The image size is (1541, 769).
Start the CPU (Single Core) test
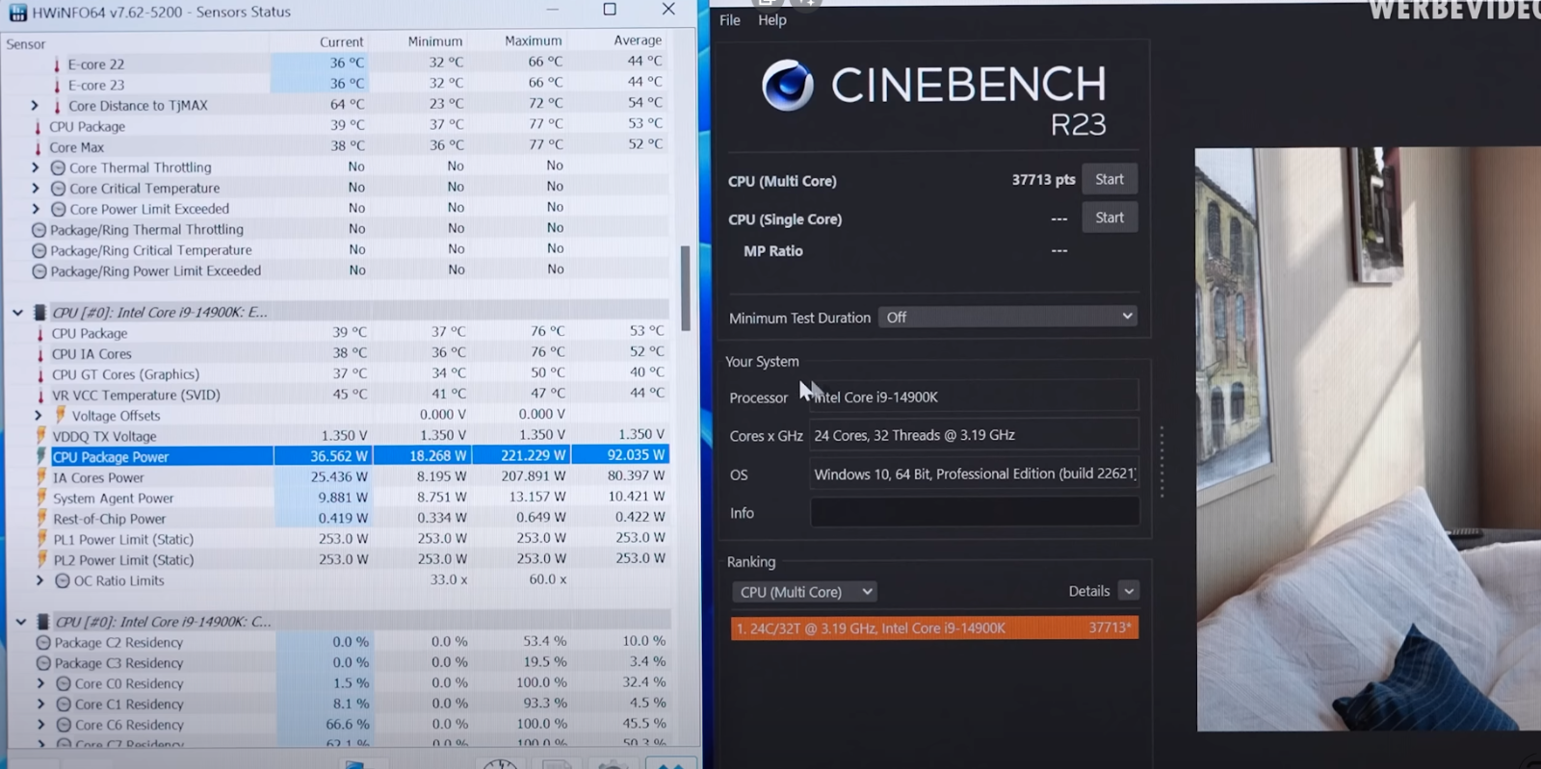[x=1110, y=218]
